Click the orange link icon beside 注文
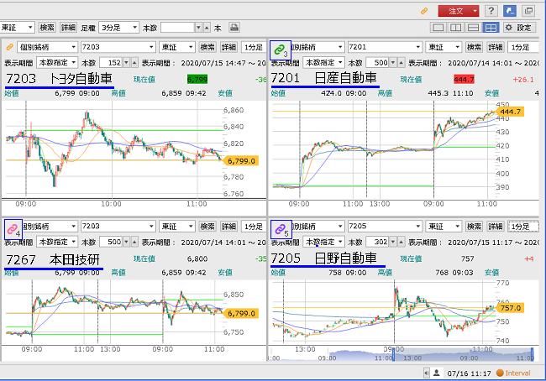The image size is (546, 381). [424, 11]
